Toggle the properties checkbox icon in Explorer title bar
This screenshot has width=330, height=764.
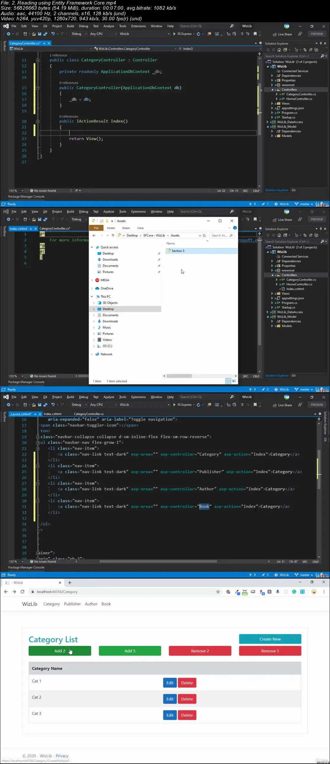click(x=102, y=221)
